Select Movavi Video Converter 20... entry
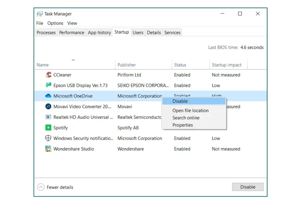 click(x=82, y=107)
